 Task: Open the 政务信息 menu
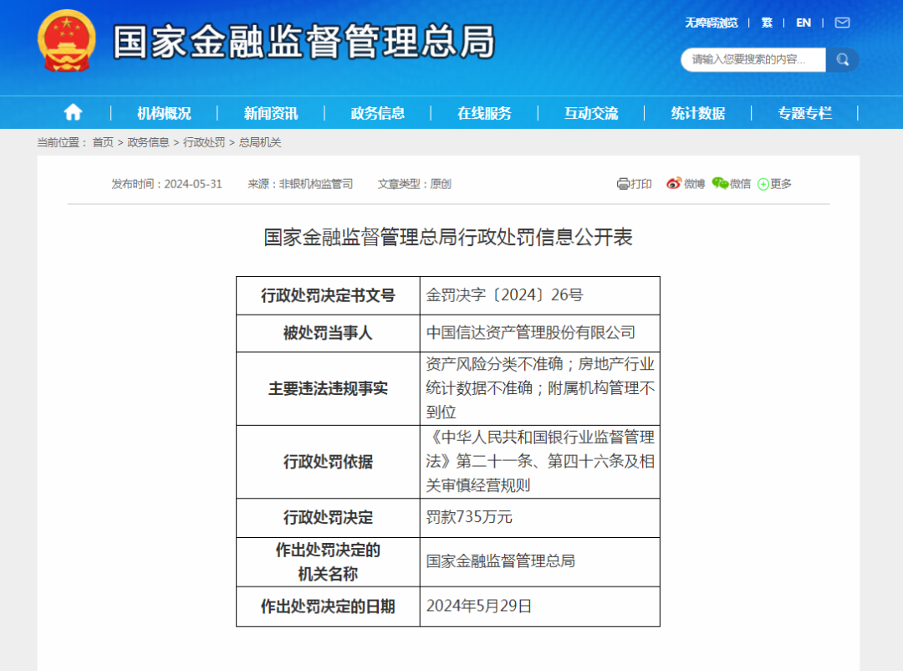pos(378,113)
